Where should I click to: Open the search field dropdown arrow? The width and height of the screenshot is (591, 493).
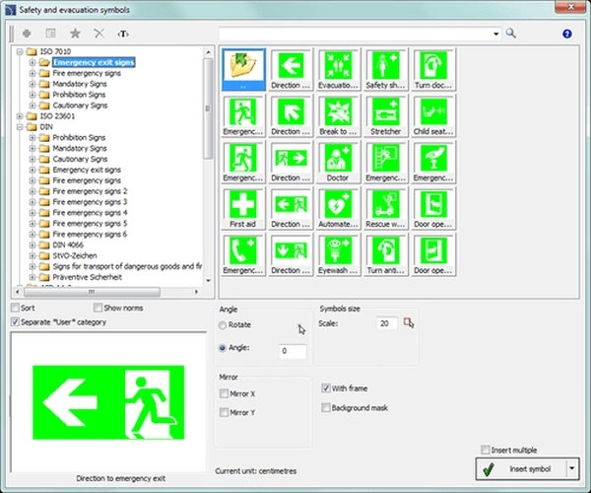click(x=497, y=34)
